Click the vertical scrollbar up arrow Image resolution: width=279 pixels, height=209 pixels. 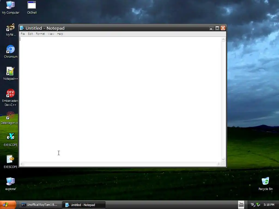pos(223,39)
